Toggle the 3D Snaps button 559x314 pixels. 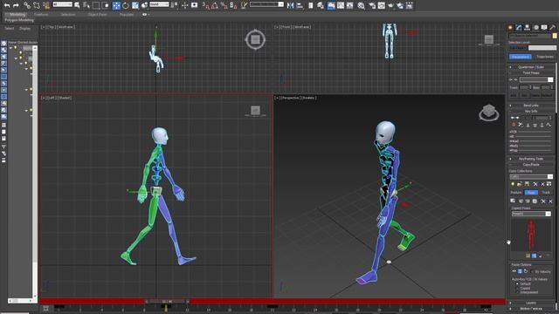tap(205, 5)
